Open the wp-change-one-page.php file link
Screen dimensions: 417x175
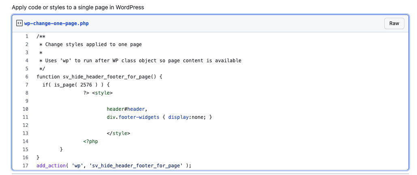click(x=56, y=23)
